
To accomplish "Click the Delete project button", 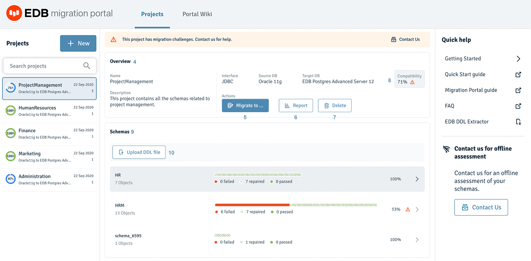I will (335, 106).
